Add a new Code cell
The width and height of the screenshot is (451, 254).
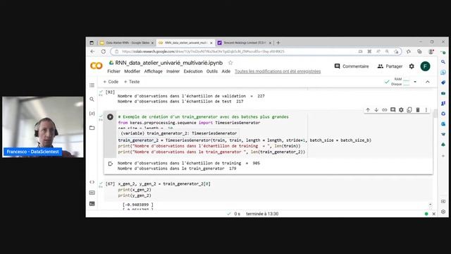[x=111, y=82]
